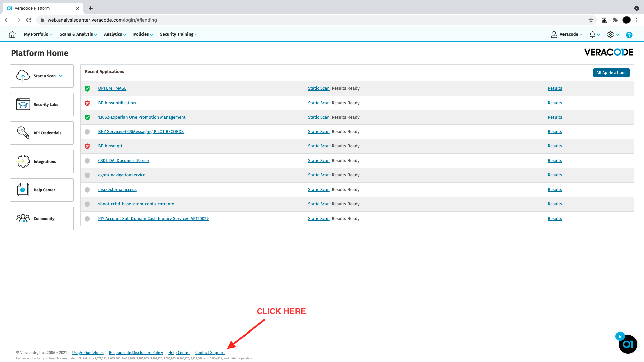
Task: Select the Veracode Platform browser tab
Action: coord(43,8)
